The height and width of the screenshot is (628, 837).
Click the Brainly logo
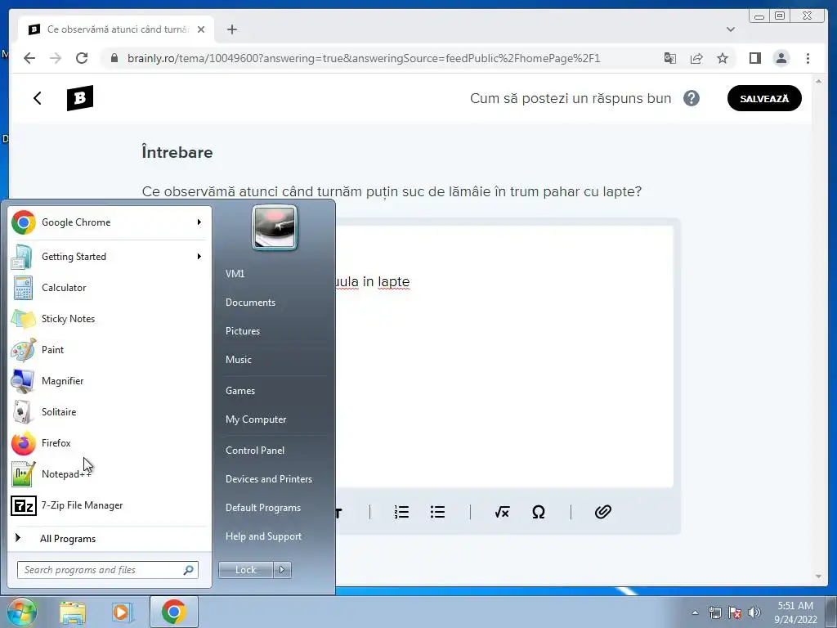(x=80, y=98)
